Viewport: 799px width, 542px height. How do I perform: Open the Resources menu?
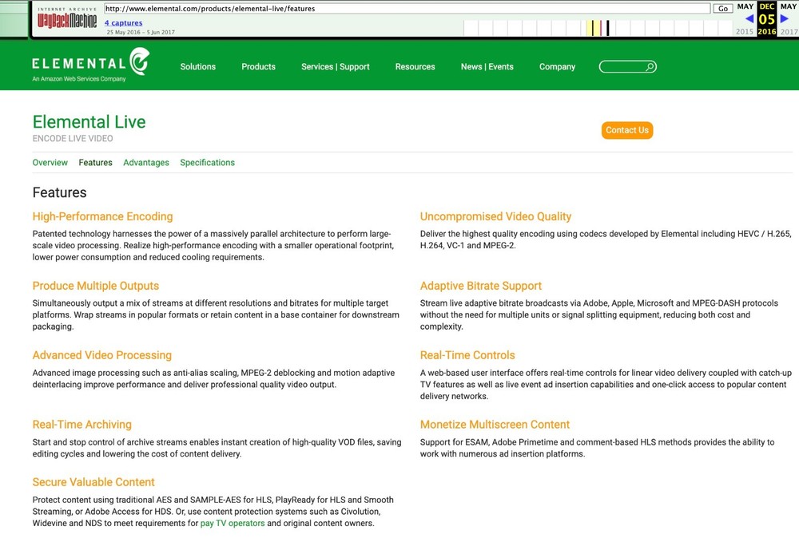(x=415, y=67)
